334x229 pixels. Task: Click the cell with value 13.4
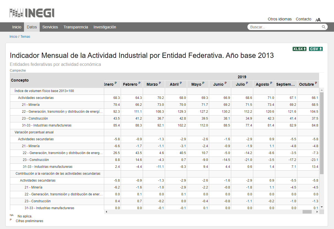(308, 167)
